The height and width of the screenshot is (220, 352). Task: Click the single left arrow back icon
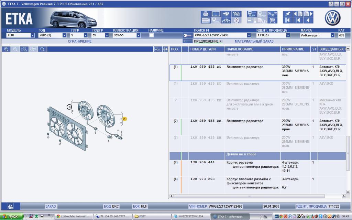point(308,20)
